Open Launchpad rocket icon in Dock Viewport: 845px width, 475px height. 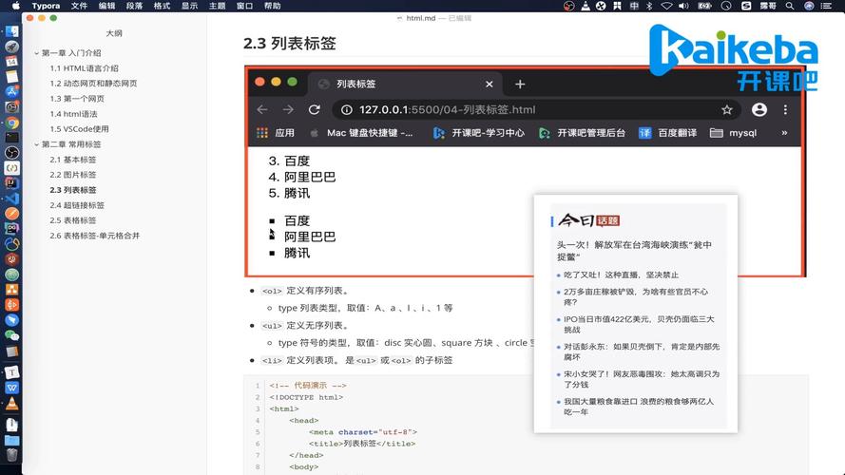(11, 47)
